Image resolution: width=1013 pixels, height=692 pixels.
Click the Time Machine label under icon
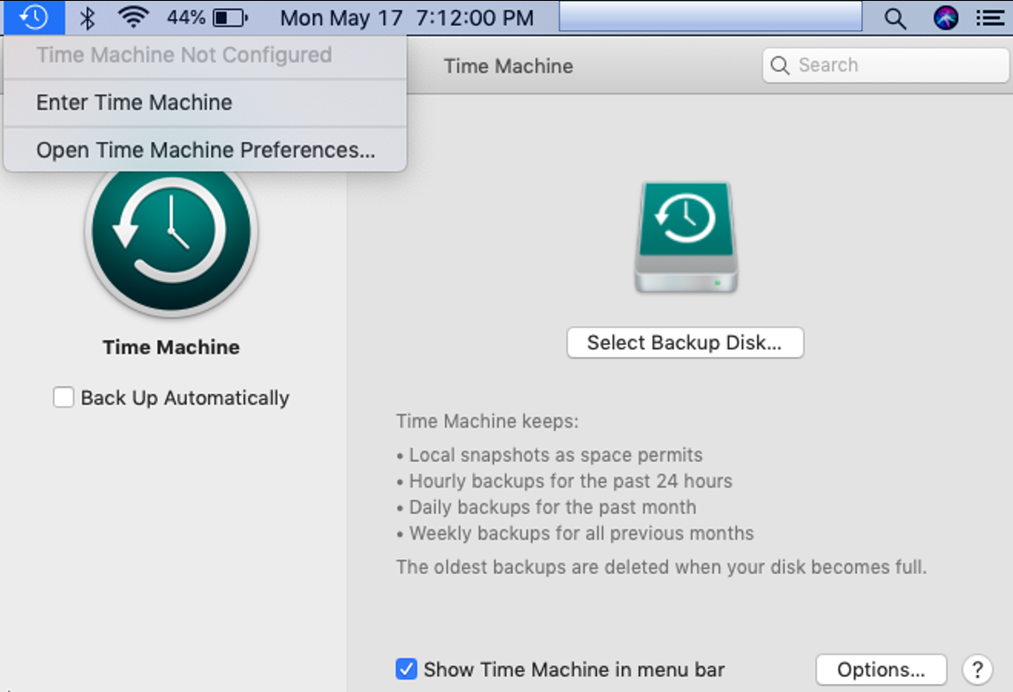click(171, 346)
